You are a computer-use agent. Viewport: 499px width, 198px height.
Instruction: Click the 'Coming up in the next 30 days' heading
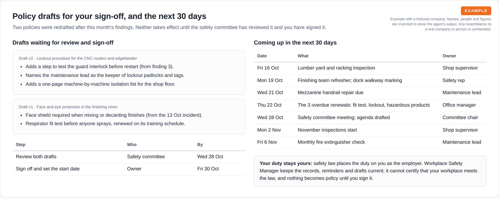coord(295,43)
